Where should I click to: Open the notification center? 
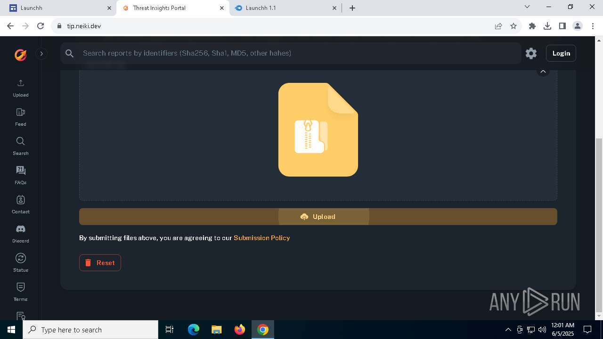(x=587, y=330)
